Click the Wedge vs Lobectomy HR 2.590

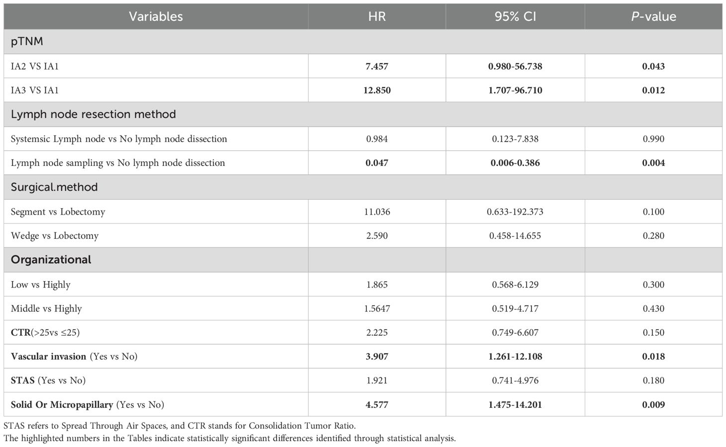pyautogui.click(x=377, y=236)
